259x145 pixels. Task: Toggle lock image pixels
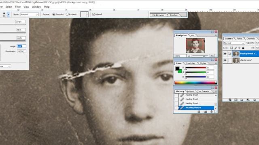(x=235, y=48)
